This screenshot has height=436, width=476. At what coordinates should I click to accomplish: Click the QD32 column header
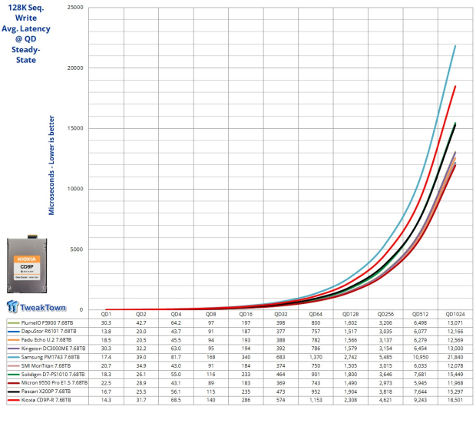[x=281, y=314]
